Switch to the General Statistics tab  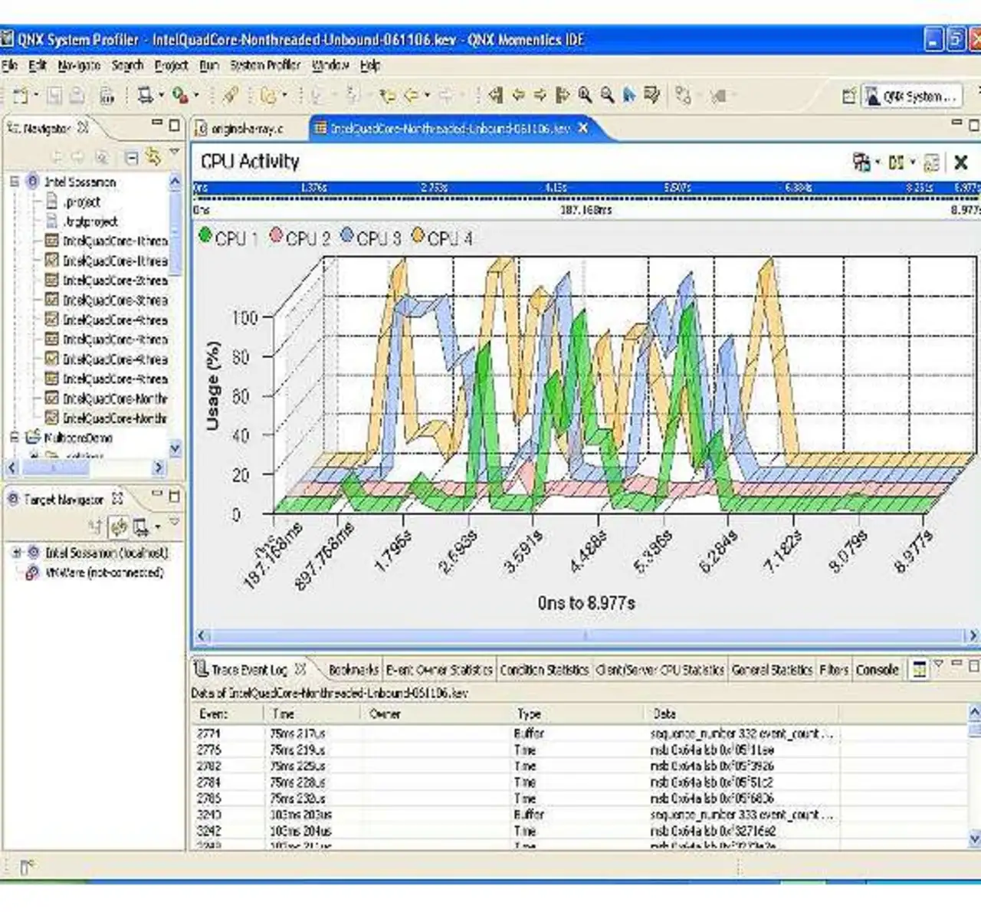pyautogui.click(x=772, y=670)
